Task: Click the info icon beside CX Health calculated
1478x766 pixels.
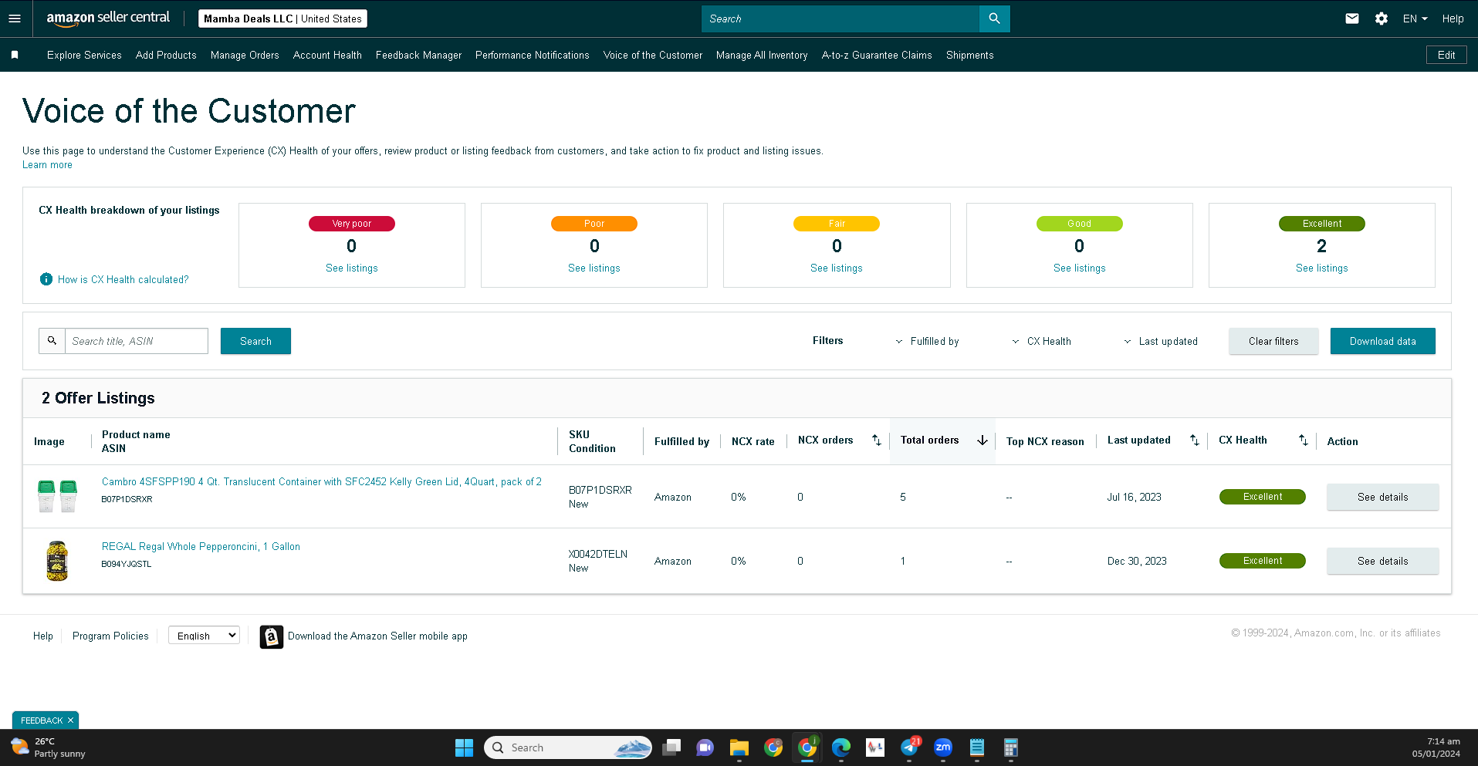Action: (46, 279)
